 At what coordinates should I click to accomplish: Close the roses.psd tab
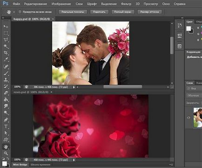pyautogui.click(x=51, y=92)
